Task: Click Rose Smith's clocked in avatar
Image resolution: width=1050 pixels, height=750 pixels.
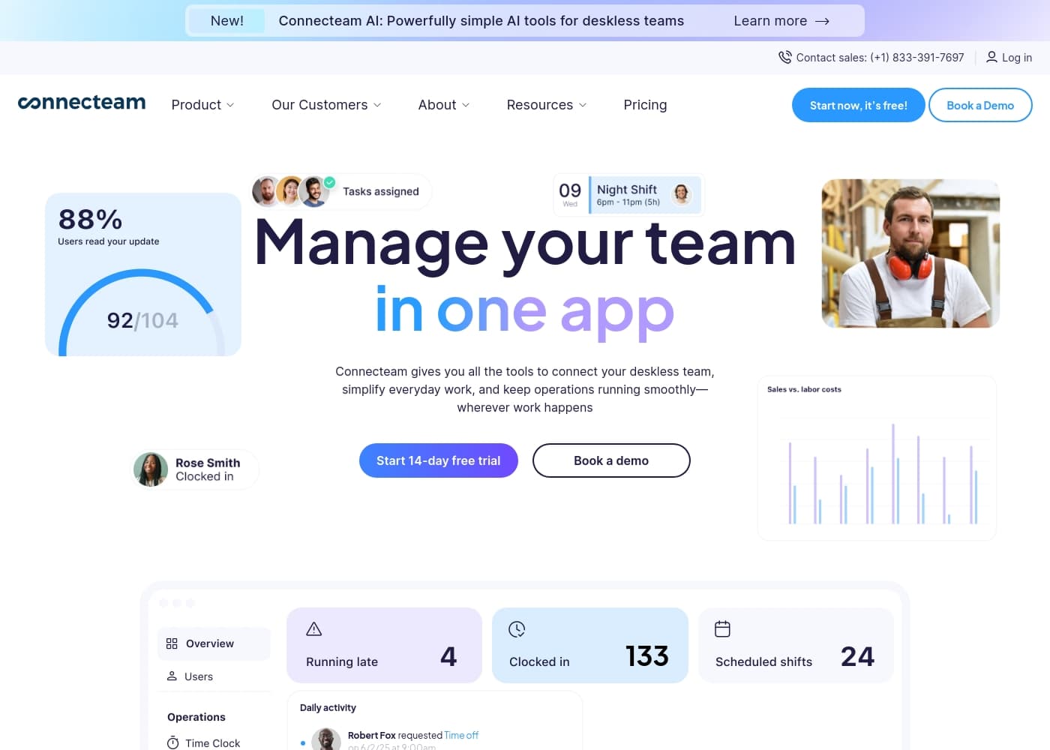Action: coord(151,469)
